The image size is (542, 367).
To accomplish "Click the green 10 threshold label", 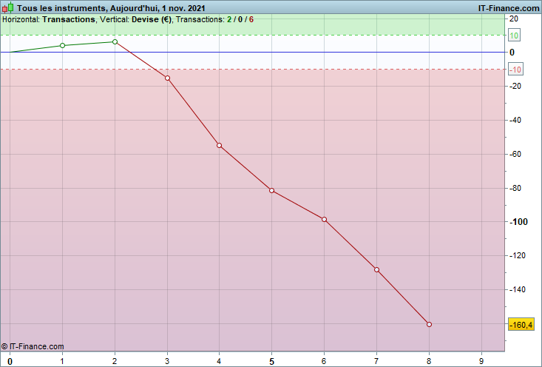I will [x=514, y=36].
